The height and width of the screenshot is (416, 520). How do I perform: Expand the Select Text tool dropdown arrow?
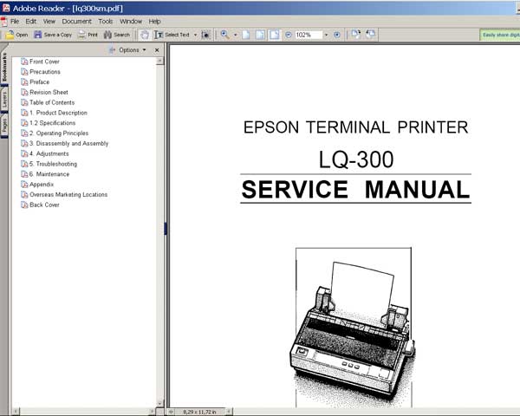(195, 35)
